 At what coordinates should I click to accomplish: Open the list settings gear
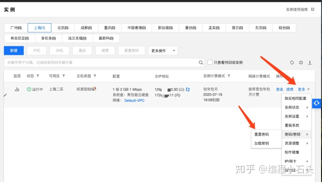coord(301,62)
